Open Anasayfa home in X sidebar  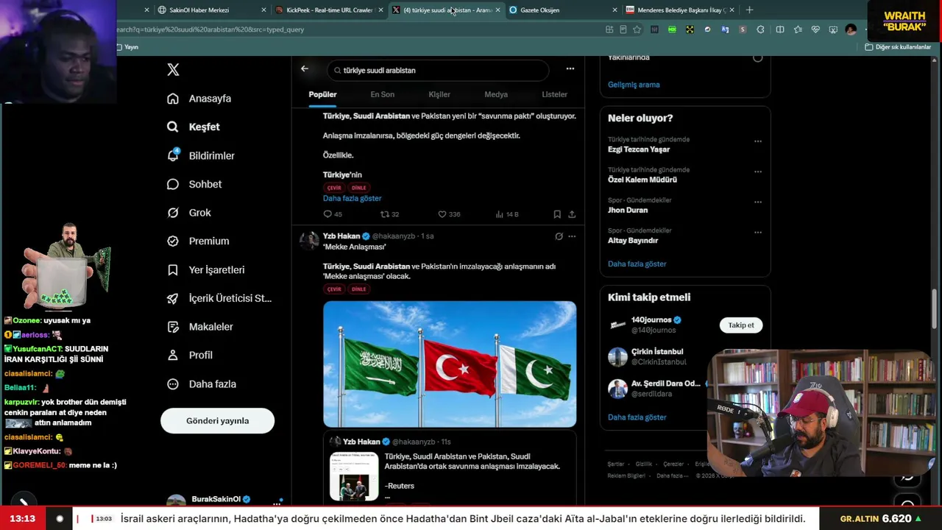click(x=199, y=99)
